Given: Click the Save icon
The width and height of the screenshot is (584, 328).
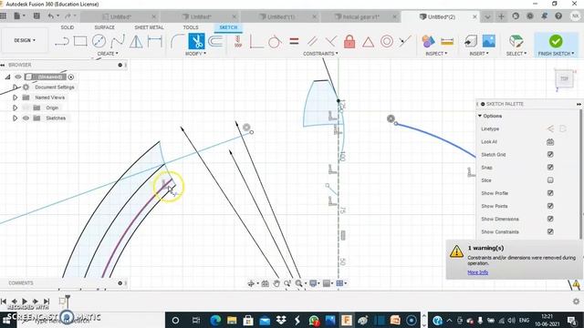Looking at the screenshot, I should [36, 16].
